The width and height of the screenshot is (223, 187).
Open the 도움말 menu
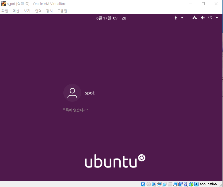(x=62, y=11)
